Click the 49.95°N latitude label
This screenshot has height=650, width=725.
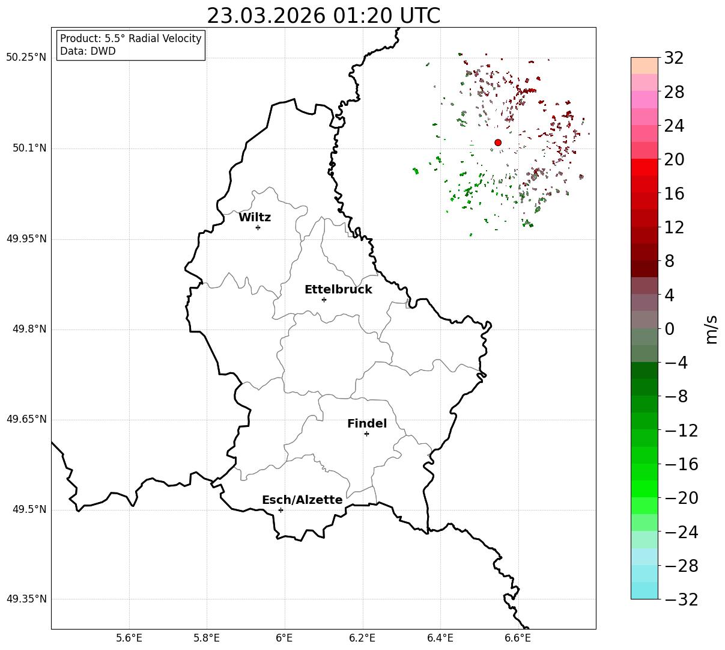26,239
